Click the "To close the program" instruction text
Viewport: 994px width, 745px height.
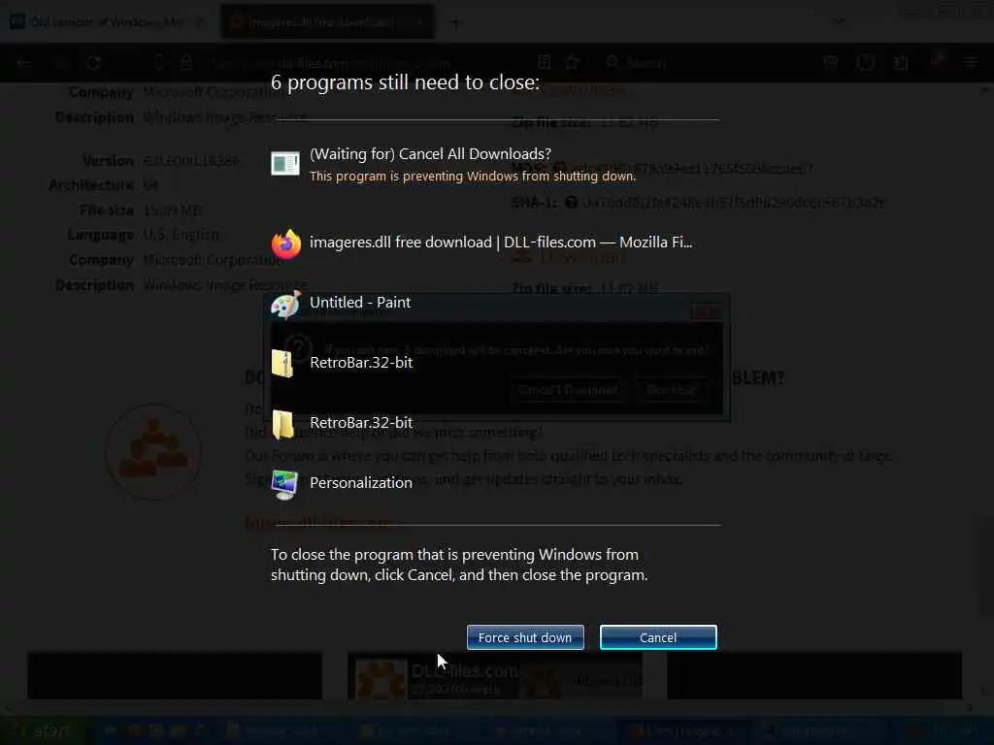tap(459, 565)
